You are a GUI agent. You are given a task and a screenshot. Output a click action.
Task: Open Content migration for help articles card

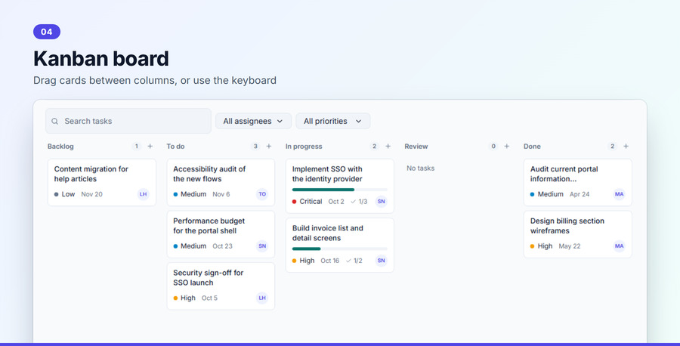pos(102,183)
